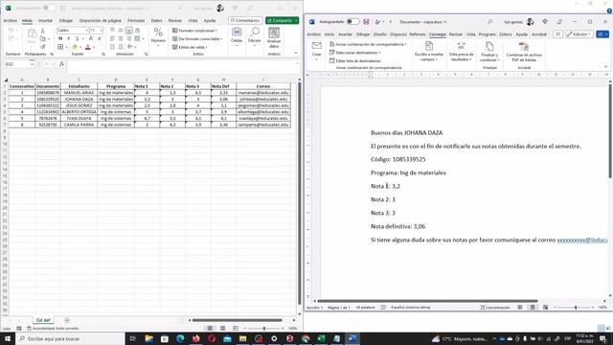613x345 pixels.
Task: Click the fill color bucket in Excel
Action: (75, 47)
